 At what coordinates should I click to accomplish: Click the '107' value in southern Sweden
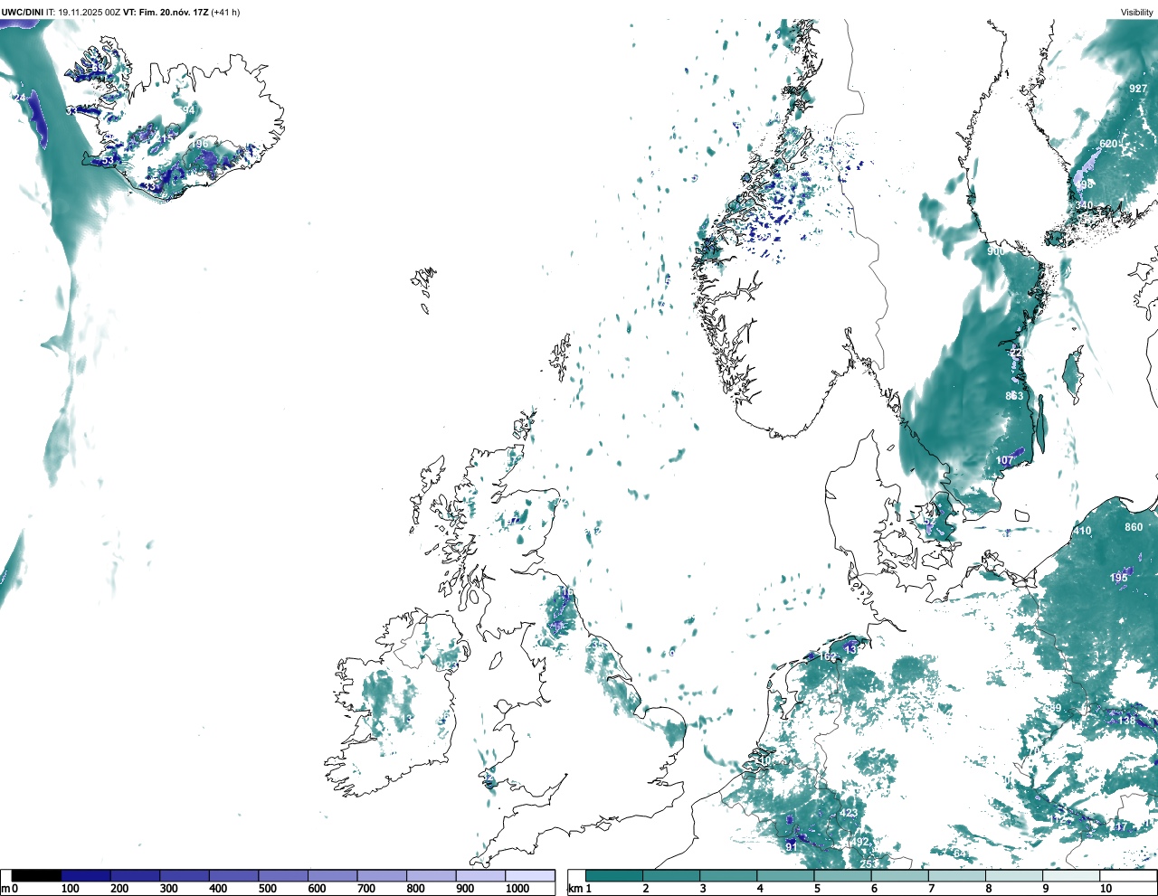1005,460
